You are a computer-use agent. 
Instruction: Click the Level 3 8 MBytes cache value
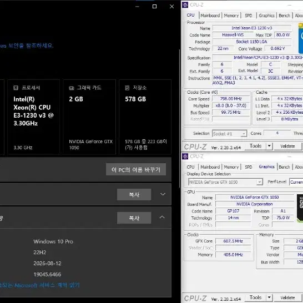coord(287,119)
